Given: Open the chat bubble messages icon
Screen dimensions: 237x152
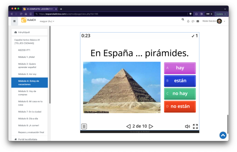Looking at the screenshot, I should [193, 21].
